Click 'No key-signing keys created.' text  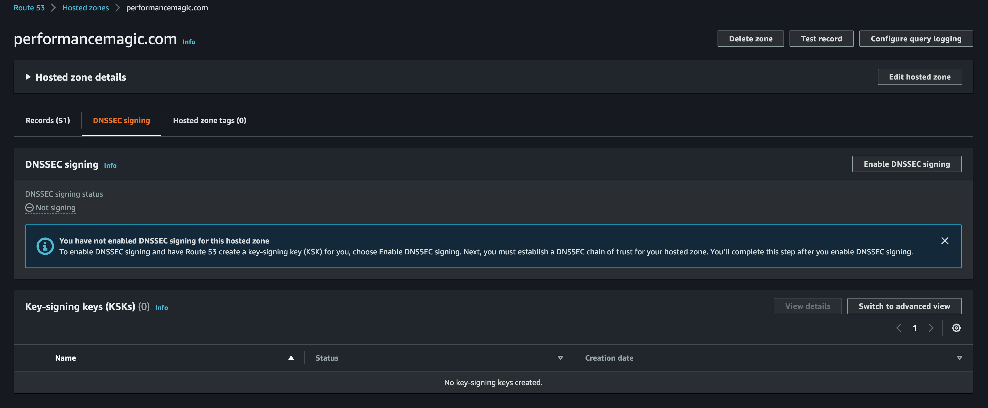coord(493,382)
